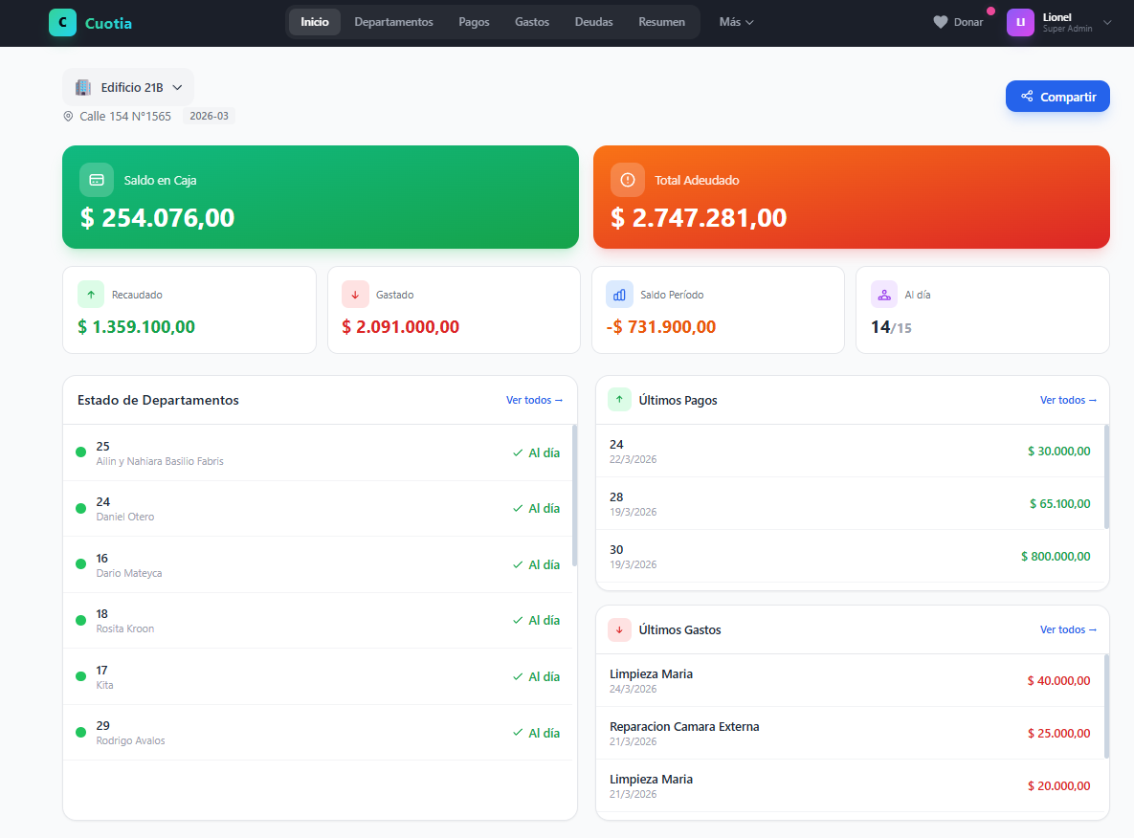This screenshot has width=1134, height=838.
Task: Click the Últimos Pagos green arrow icon
Action: pos(619,399)
